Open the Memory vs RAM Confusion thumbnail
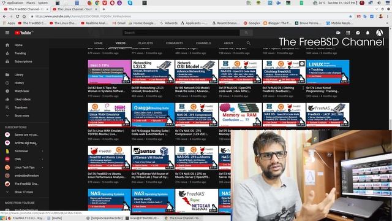This screenshot has width=392, height=221. (x=240, y=115)
